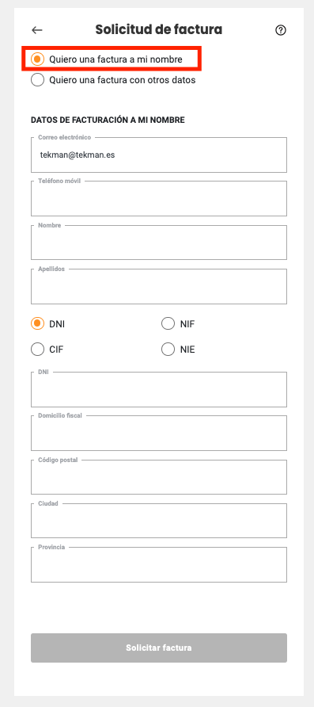
Task: Select the NIF document type
Action: pyautogui.click(x=178, y=323)
